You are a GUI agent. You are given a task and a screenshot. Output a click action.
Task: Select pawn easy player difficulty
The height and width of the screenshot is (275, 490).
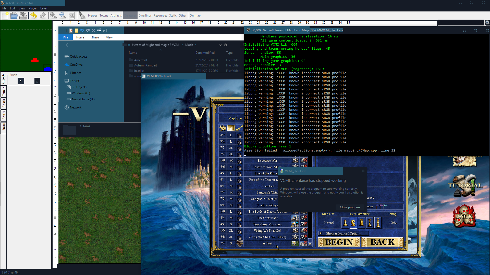pyautogui.click(x=345, y=223)
